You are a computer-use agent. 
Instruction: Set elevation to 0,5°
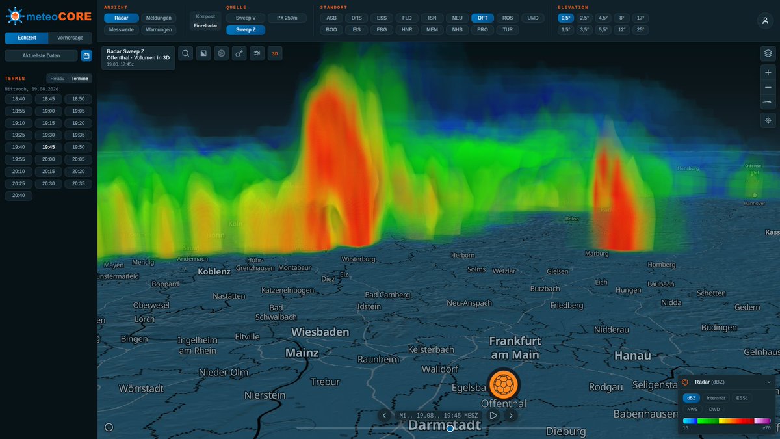click(565, 18)
